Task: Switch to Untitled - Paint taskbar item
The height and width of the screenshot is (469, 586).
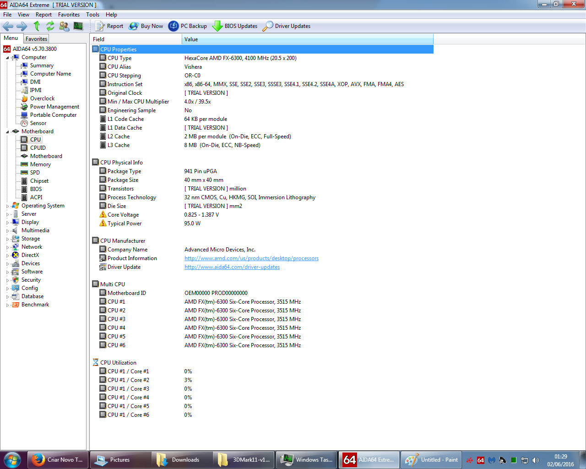Action: coord(431,460)
